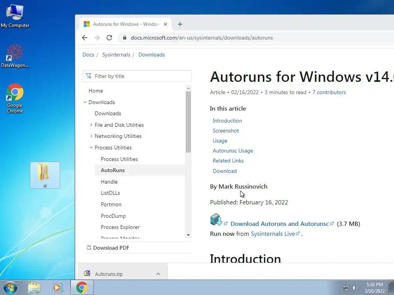Open Process Explorer in the sidebar

click(x=120, y=227)
